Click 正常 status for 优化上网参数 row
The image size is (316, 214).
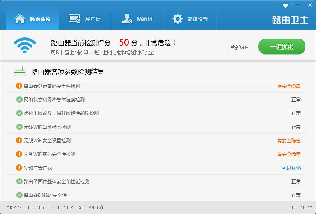point(296,113)
